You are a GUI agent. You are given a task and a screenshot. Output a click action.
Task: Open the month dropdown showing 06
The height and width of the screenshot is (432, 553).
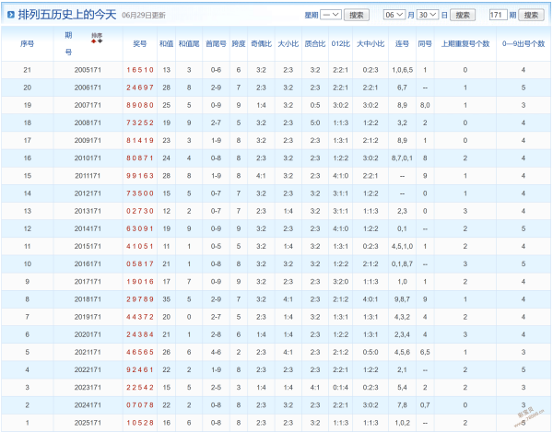(x=394, y=15)
